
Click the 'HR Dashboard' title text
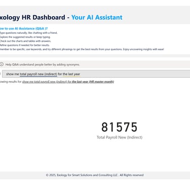tap(44, 17)
